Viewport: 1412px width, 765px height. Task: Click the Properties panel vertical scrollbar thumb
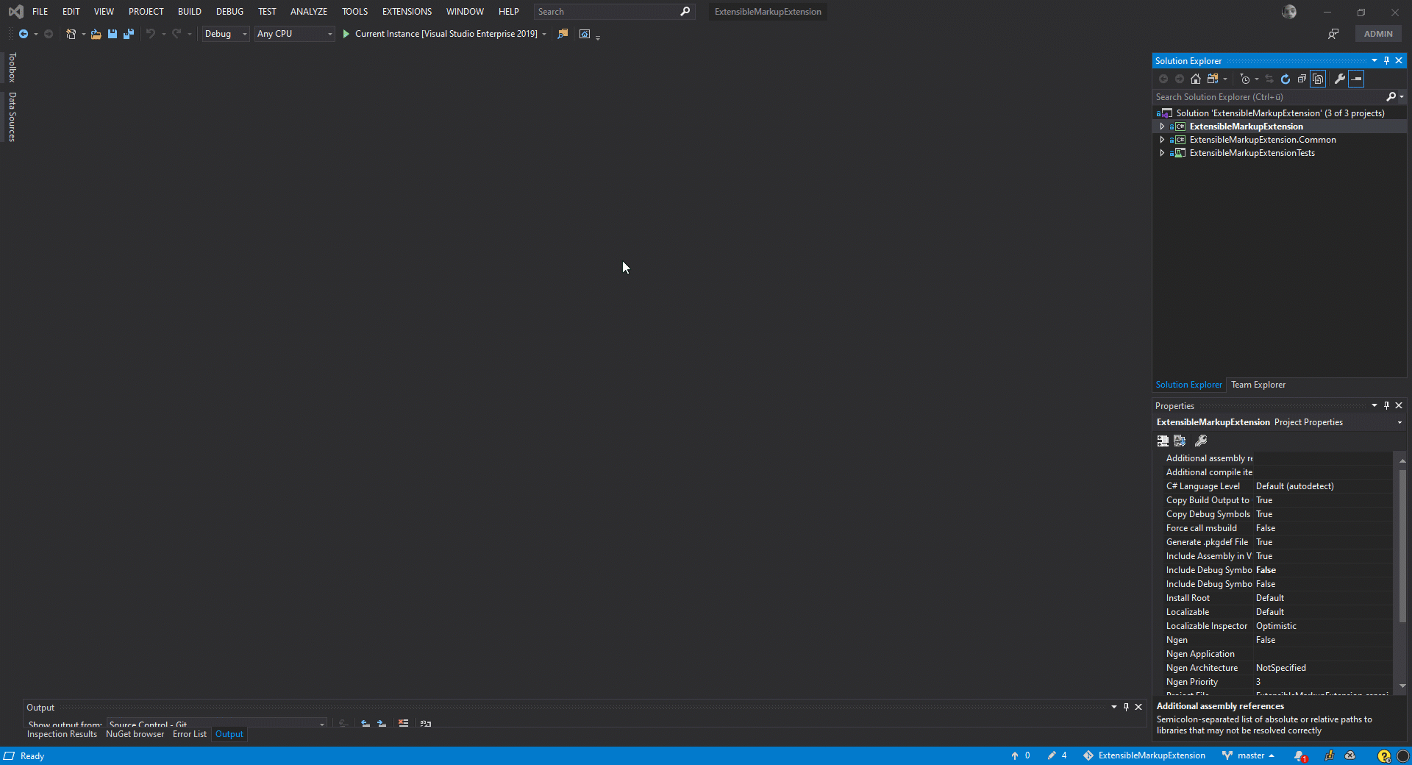[1402, 544]
